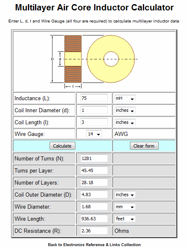The image size is (187, 249).
Task: Click the 'Coil Length (l):' label
Action: point(32,123)
